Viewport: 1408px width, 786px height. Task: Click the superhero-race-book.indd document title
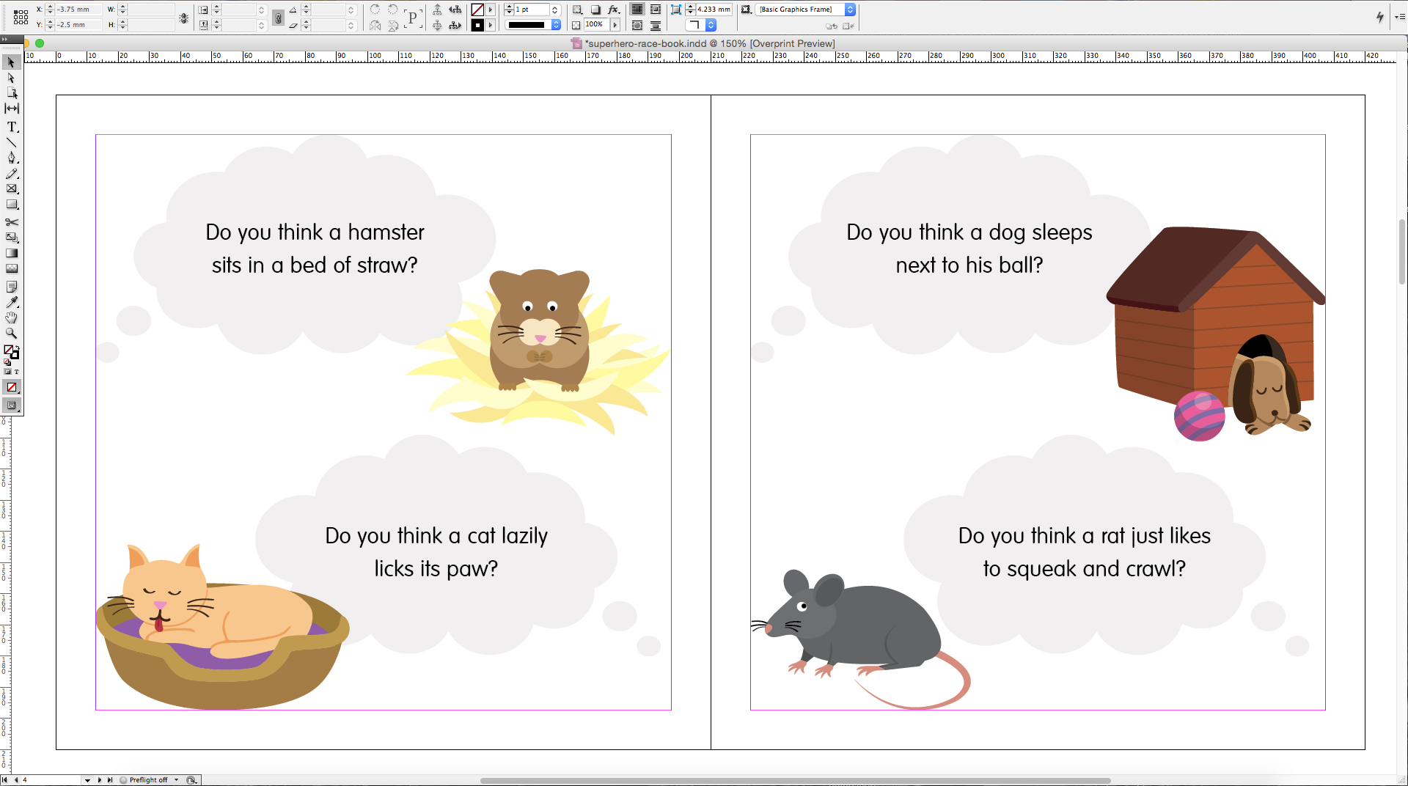(x=645, y=43)
